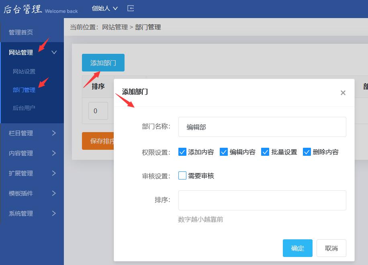Click the logout icon in top bar
This screenshot has height=265, width=368.
coord(131,8)
